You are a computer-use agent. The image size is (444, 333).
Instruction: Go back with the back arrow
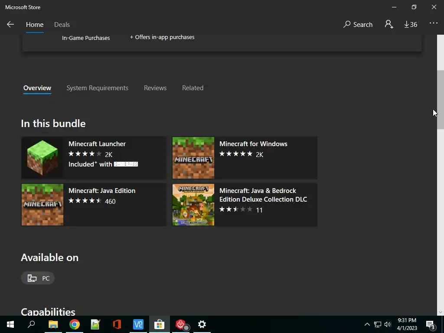pyautogui.click(x=10, y=24)
